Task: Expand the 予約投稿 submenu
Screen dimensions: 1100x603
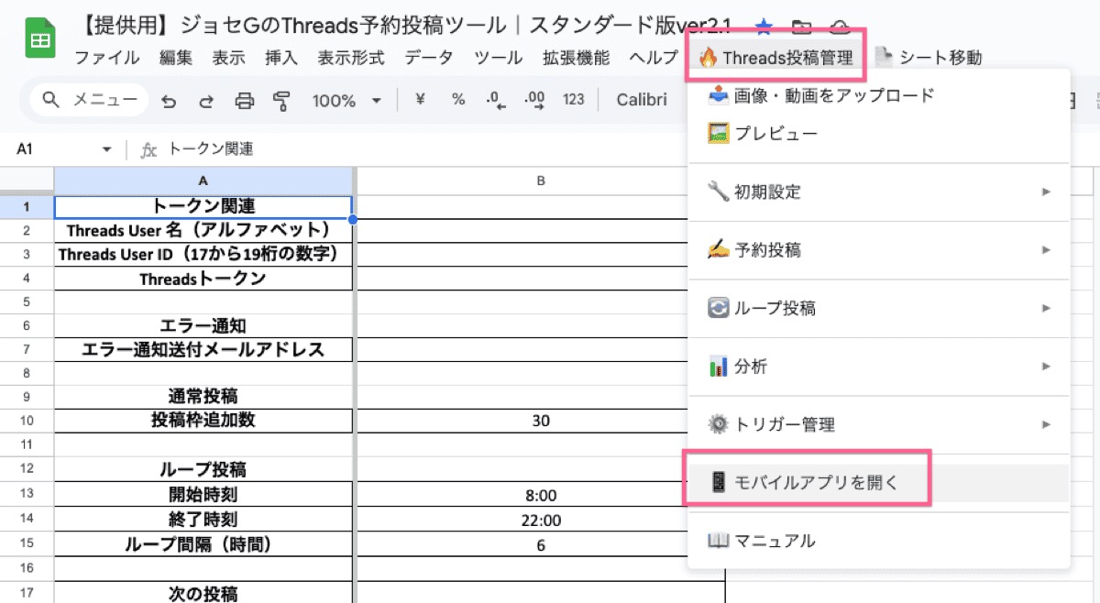Action: pos(879,249)
